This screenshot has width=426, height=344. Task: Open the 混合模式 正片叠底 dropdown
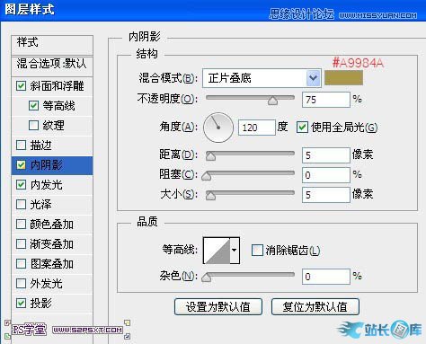tap(262, 78)
